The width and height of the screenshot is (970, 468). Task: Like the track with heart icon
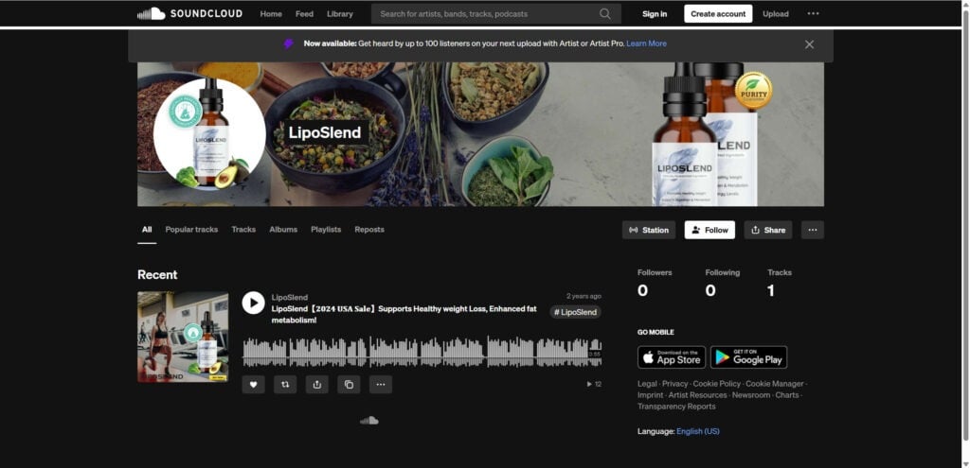pyautogui.click(x=253, y=385)
